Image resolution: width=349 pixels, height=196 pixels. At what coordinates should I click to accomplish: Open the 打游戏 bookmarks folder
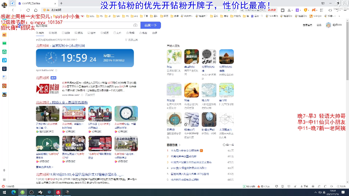coord(236,16)
